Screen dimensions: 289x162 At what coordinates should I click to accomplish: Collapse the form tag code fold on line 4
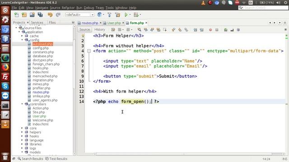click(89, 51)
